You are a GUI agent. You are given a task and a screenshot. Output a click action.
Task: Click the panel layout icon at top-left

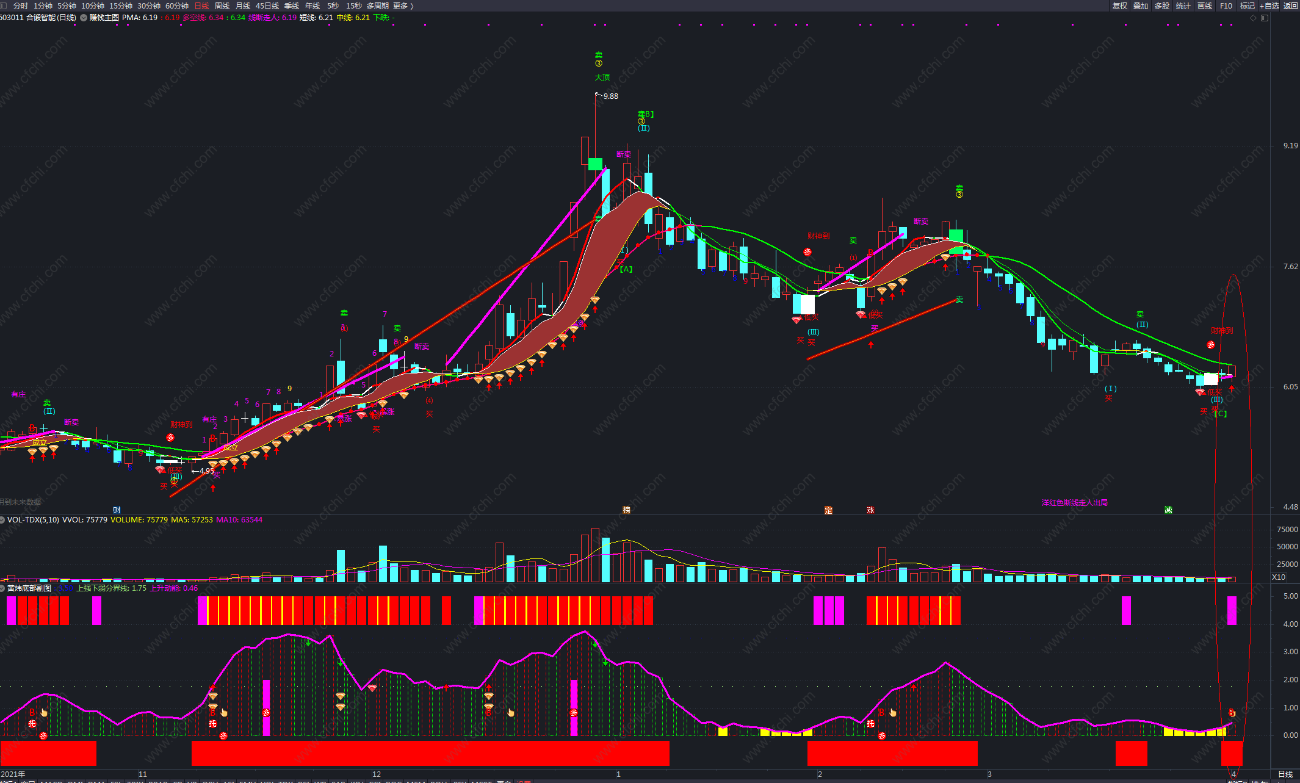pos(4,5)
